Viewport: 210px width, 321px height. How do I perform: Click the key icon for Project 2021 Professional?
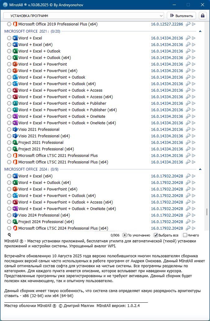pos(188,143)
